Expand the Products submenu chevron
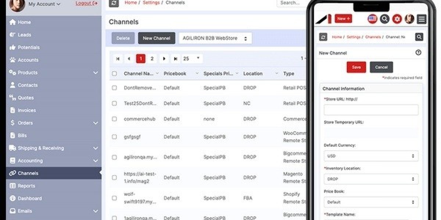Image resolution: width=441 pixels, height=220 pixels. (x=96, y=73)
